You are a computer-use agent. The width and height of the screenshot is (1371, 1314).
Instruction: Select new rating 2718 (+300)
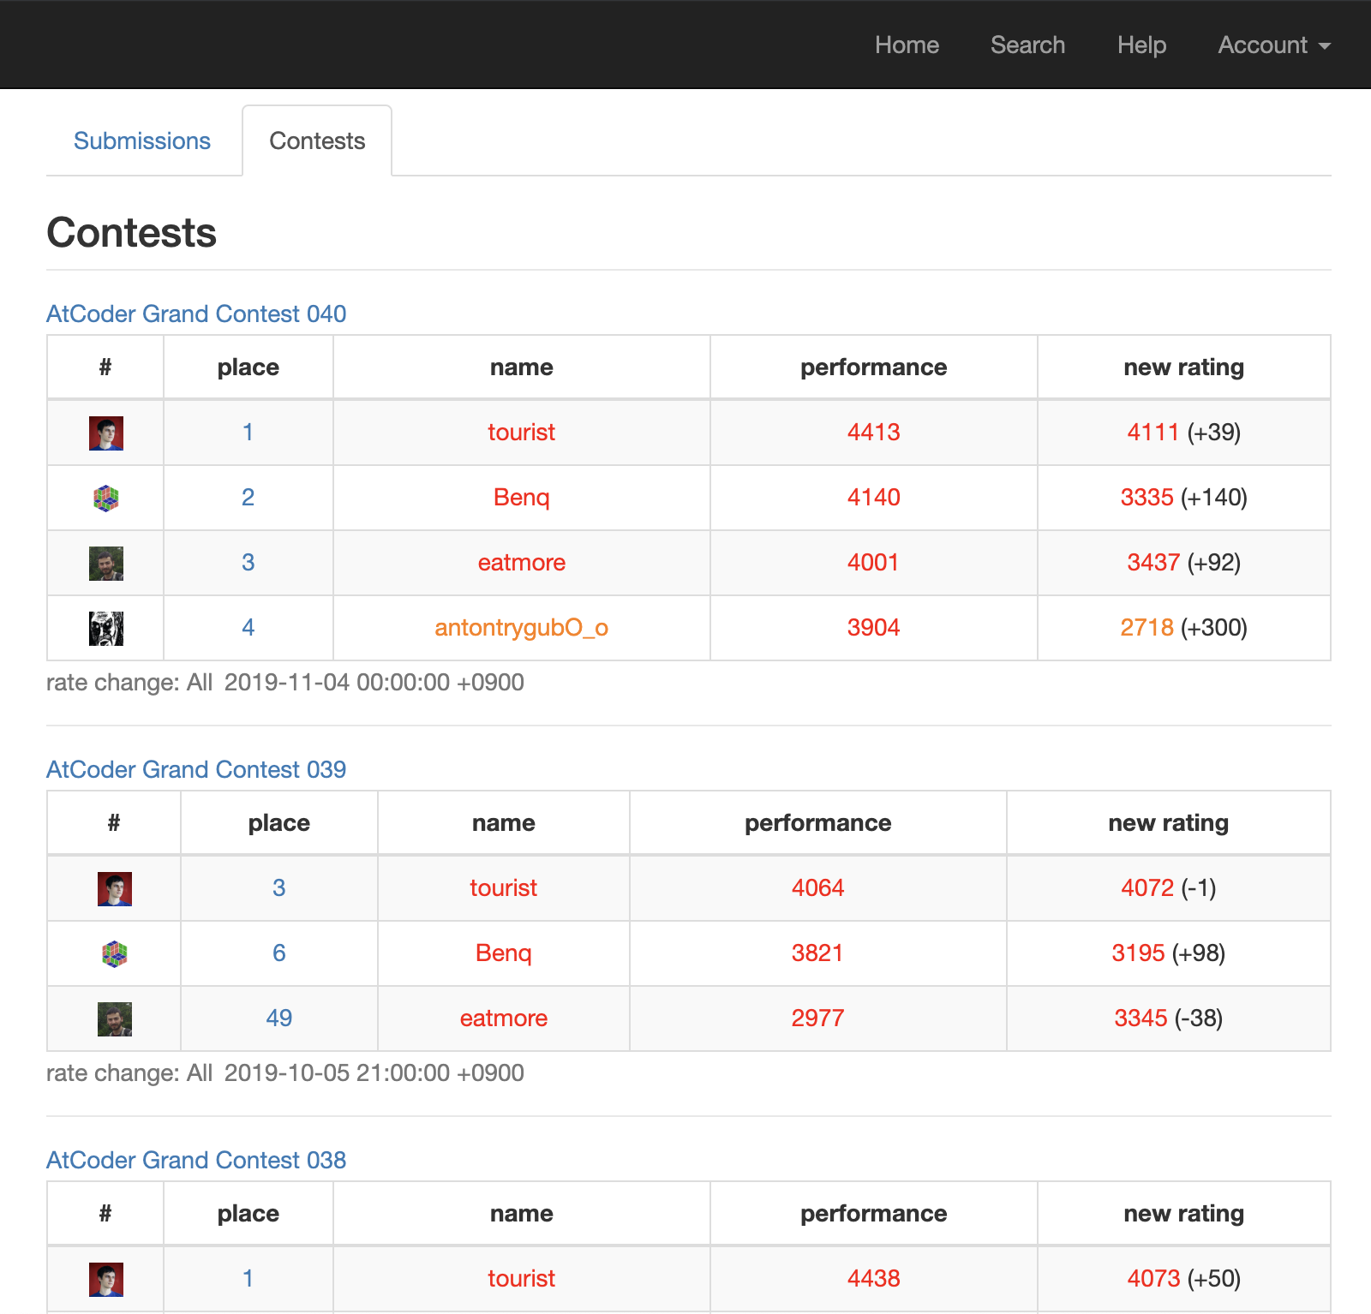click(x=1183, y=627)
